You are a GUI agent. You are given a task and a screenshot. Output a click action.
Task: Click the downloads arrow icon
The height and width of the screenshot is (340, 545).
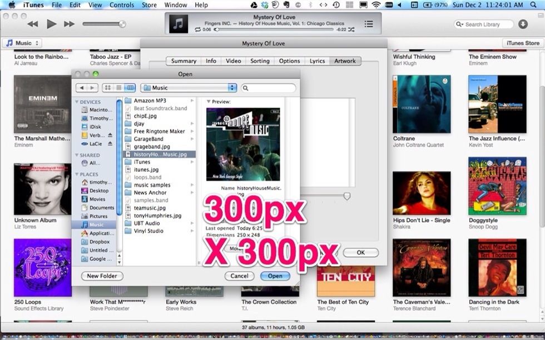pos(523,24)
